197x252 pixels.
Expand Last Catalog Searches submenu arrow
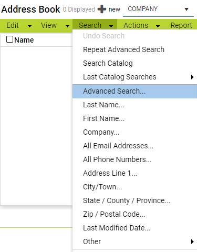point(192,77)
